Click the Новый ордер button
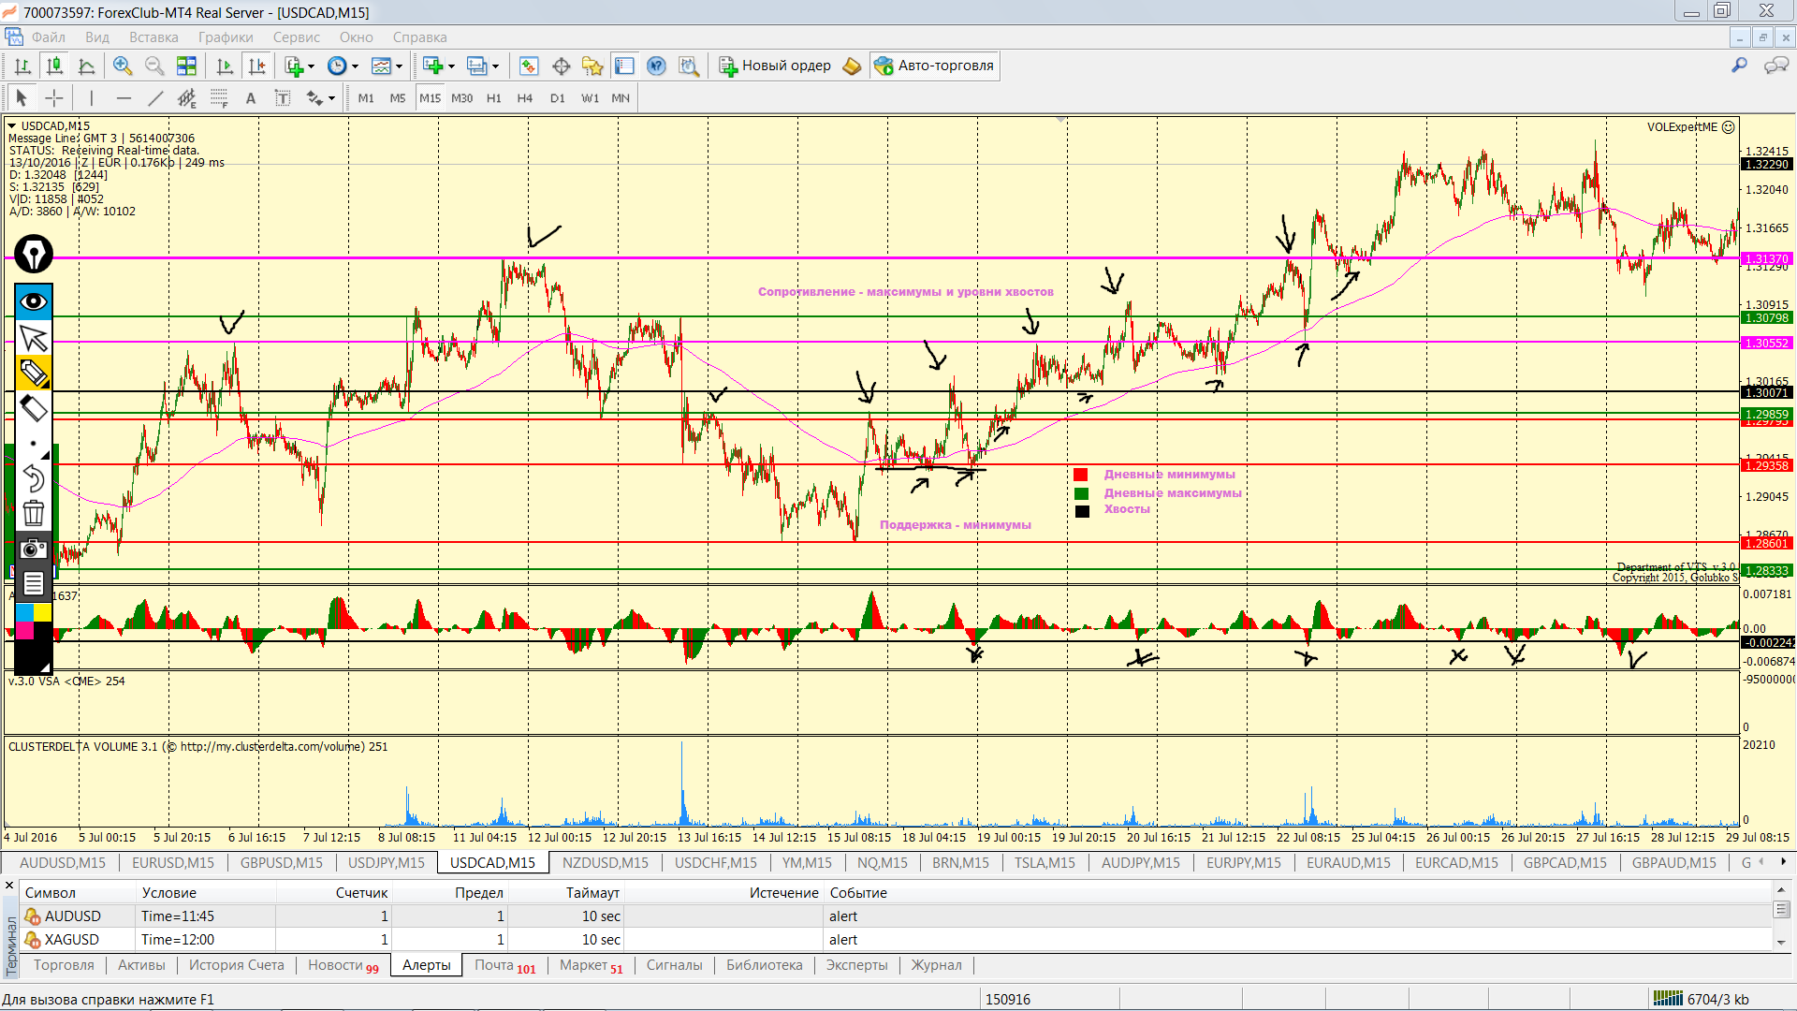1797x1011 pixels. [x=775, y=66]
